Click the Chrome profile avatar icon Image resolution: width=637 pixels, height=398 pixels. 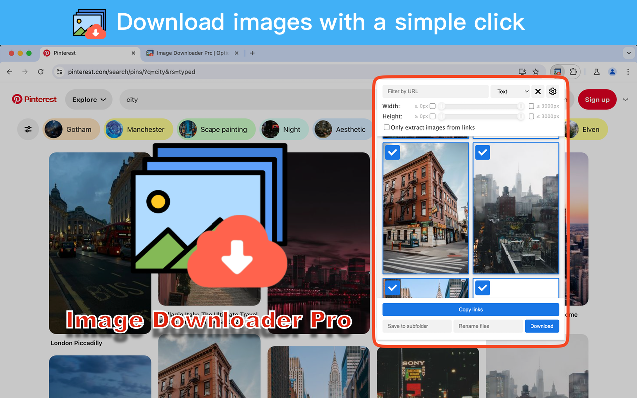coord(612,72)
